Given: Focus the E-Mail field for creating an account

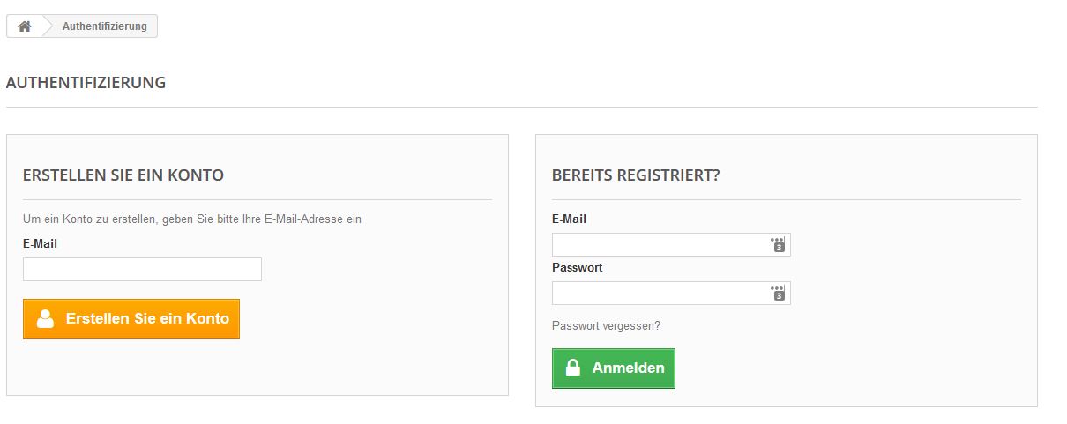Looking at the screenshot, I should 142,270.
